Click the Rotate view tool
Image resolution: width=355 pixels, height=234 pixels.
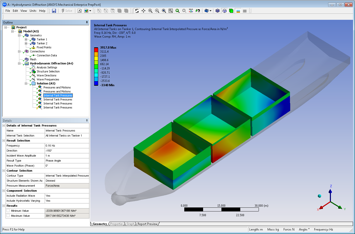[x=137, y=11]
